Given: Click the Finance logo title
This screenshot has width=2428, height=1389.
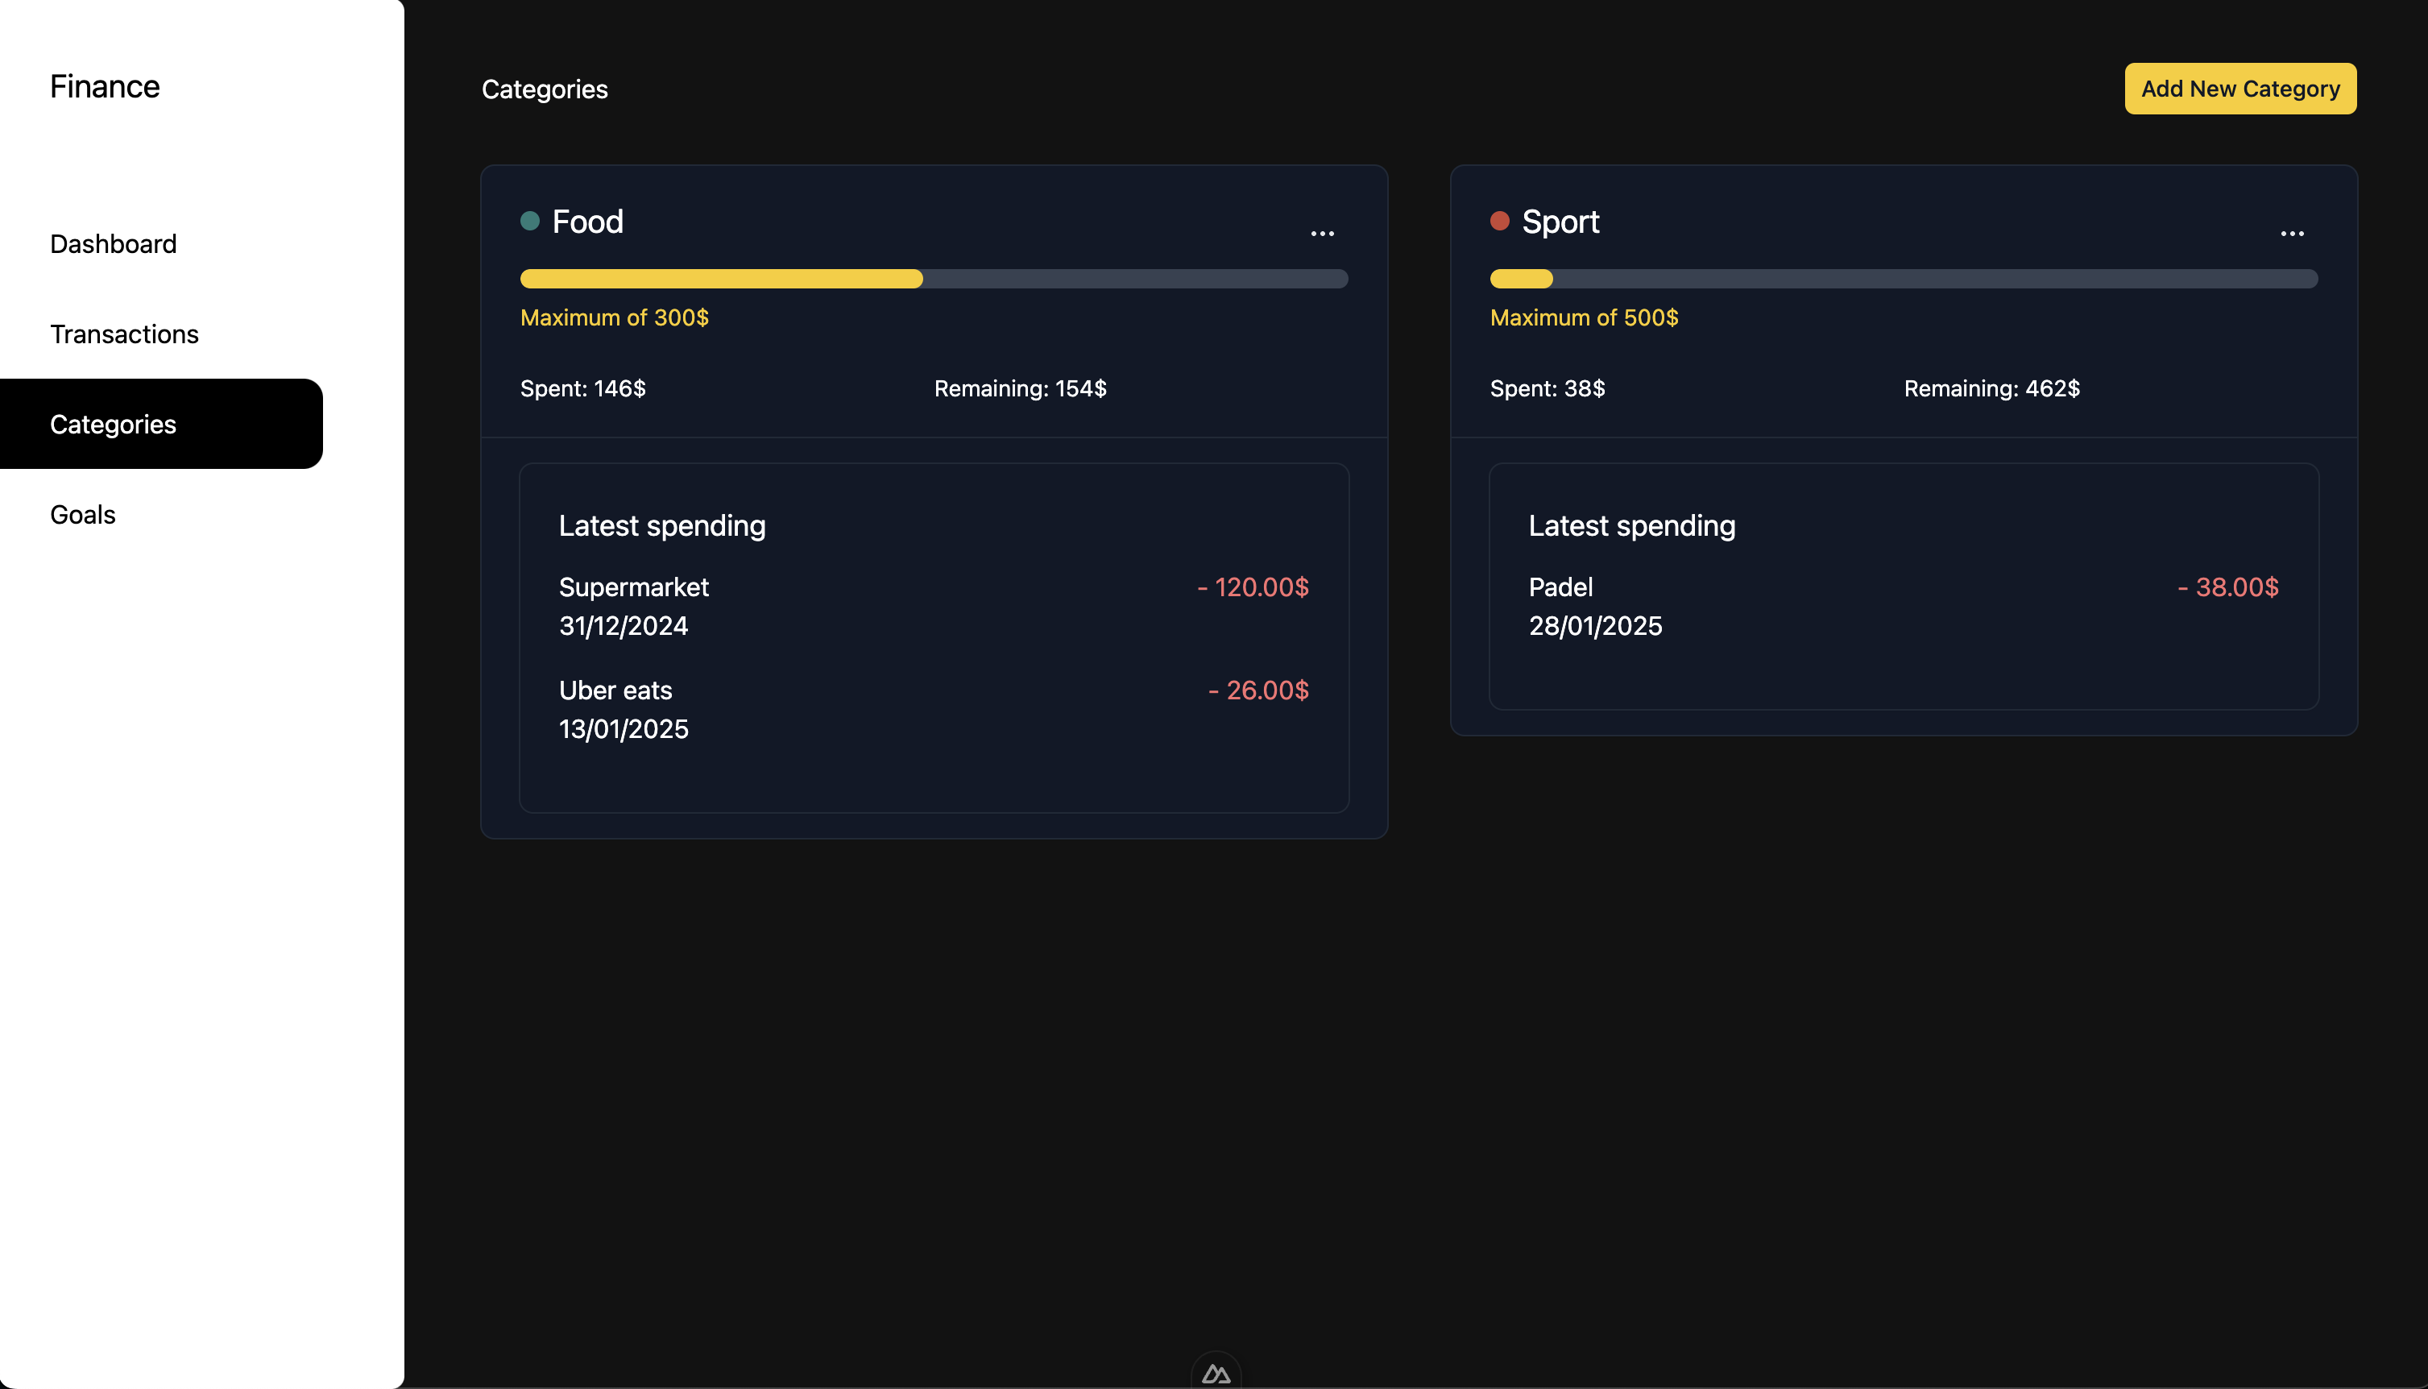Looking at the screenshot, I should pos(105,87).
